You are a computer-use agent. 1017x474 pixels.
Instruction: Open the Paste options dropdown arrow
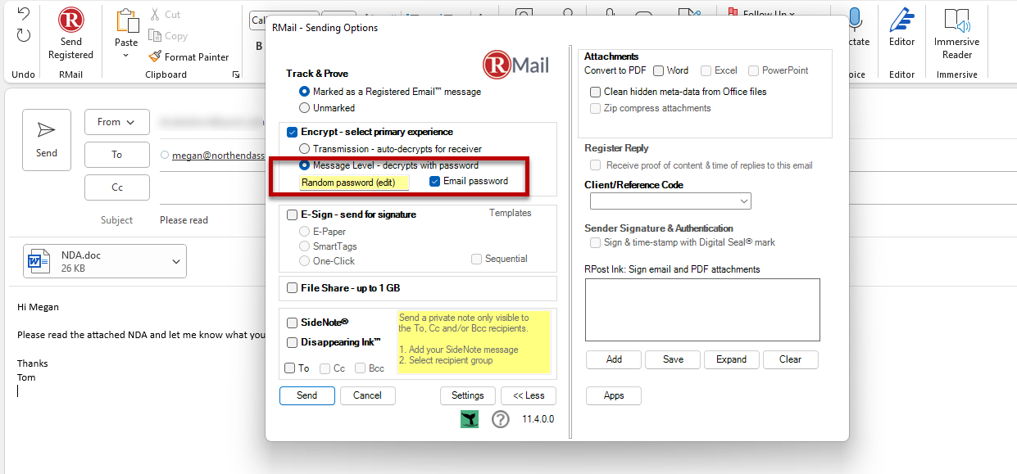coord(126,56)
